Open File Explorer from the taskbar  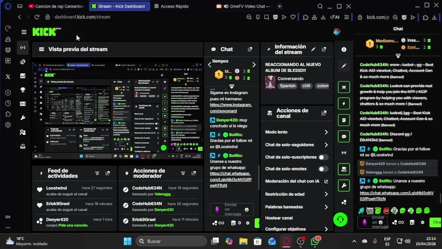point(243,241)
